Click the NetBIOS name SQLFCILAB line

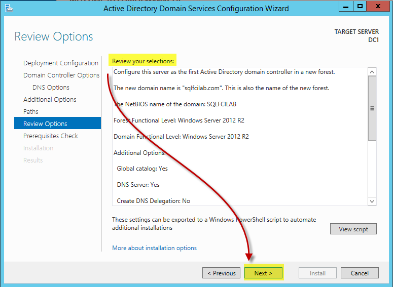pos(175,104)
